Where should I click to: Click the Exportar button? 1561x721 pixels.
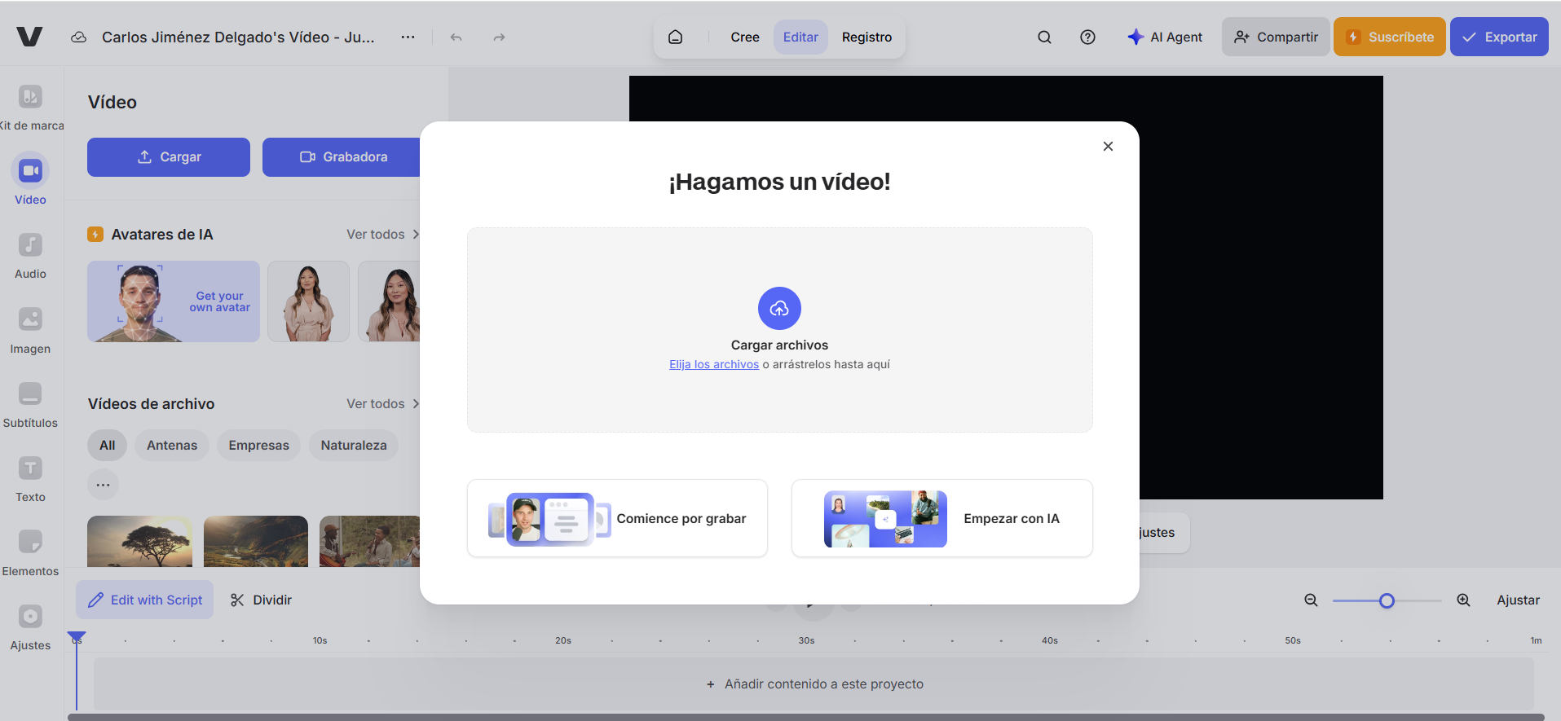tap(1498, 37)
